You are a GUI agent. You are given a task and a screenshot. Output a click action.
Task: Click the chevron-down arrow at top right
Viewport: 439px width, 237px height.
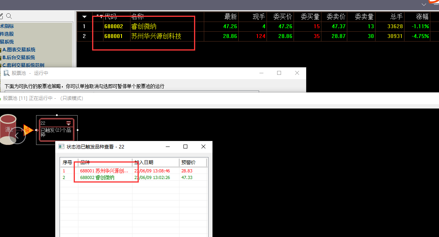pyautogui.click(x=424, y=5)
